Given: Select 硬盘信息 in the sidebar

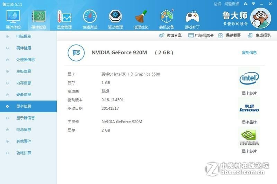Looking at the screenshot, I should pyautogui.click(x=24, y=95).
